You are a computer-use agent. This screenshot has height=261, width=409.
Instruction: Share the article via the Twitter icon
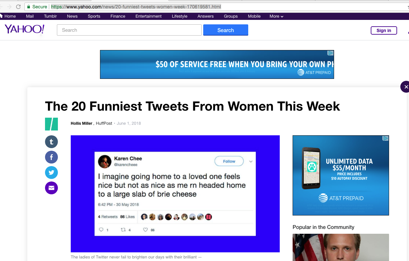click(51, 173)
